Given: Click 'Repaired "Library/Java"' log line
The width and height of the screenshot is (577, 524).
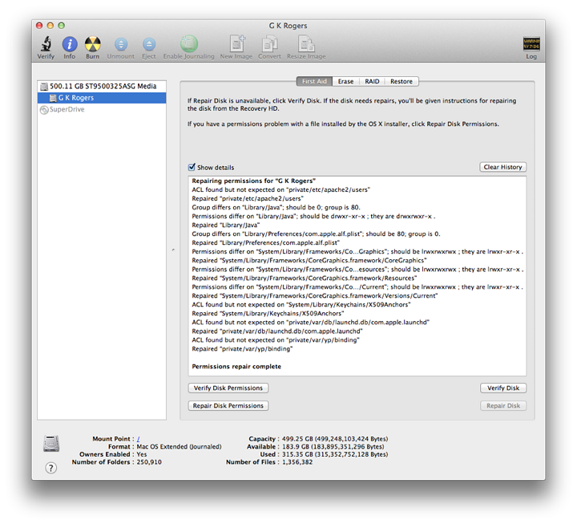Looking at the screenshot, I should pyautogui.click(x=225, y=225).
